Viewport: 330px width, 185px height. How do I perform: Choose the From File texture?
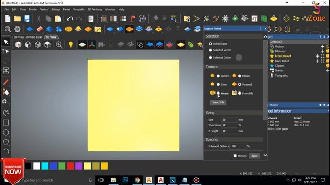239,93
